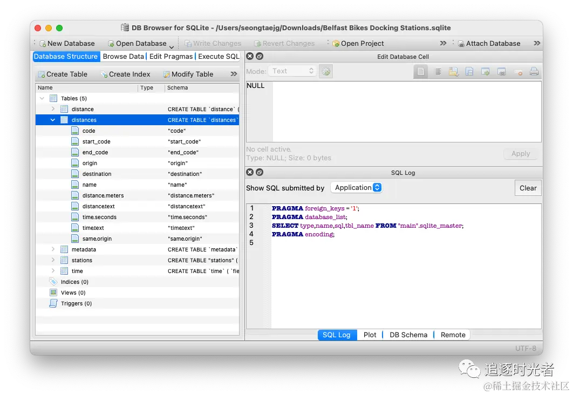Expand the metadata table node
The height and width of the screenshot is (395, 573).
click(x=53, y=249)
